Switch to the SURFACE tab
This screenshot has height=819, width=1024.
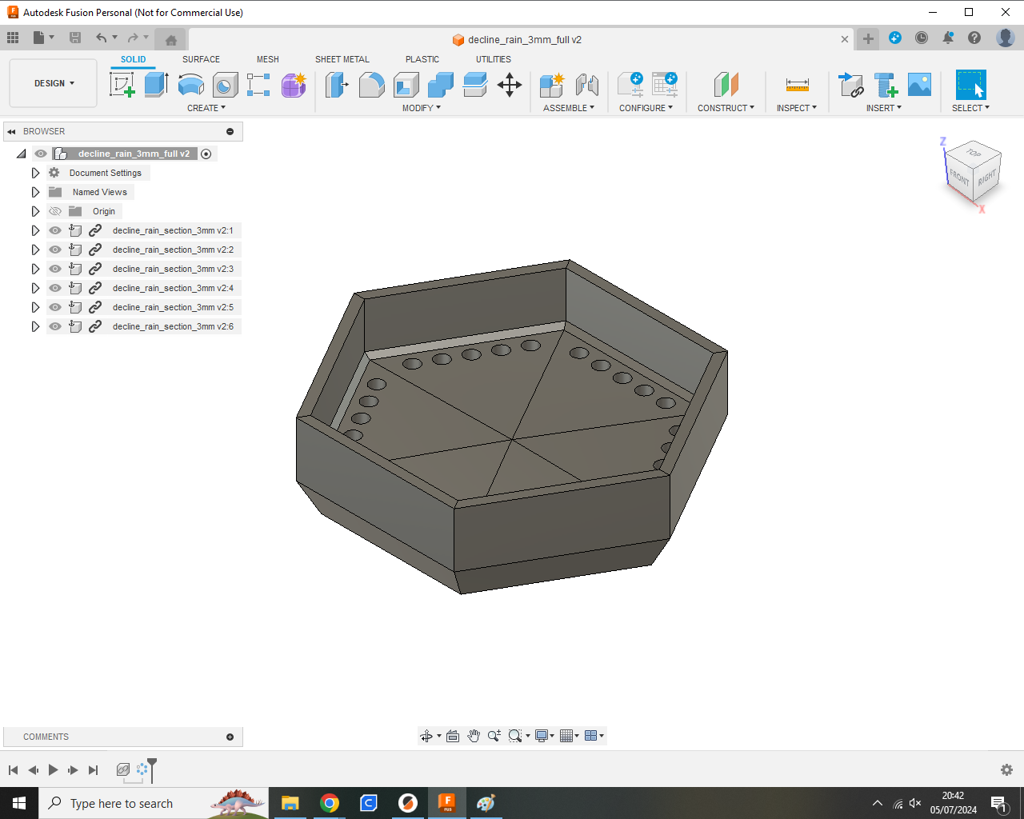pyautogui.click(x=200, y=59)
